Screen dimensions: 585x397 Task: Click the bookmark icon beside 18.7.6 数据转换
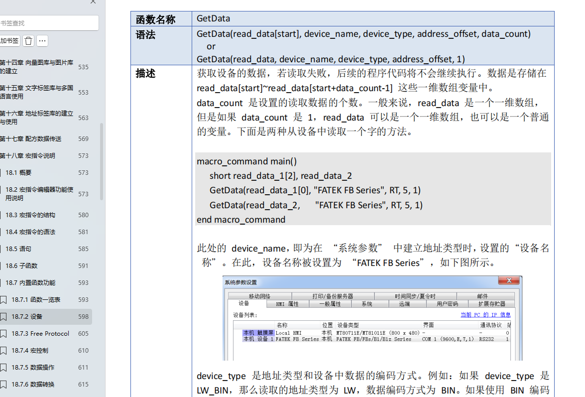coord(3,385)
